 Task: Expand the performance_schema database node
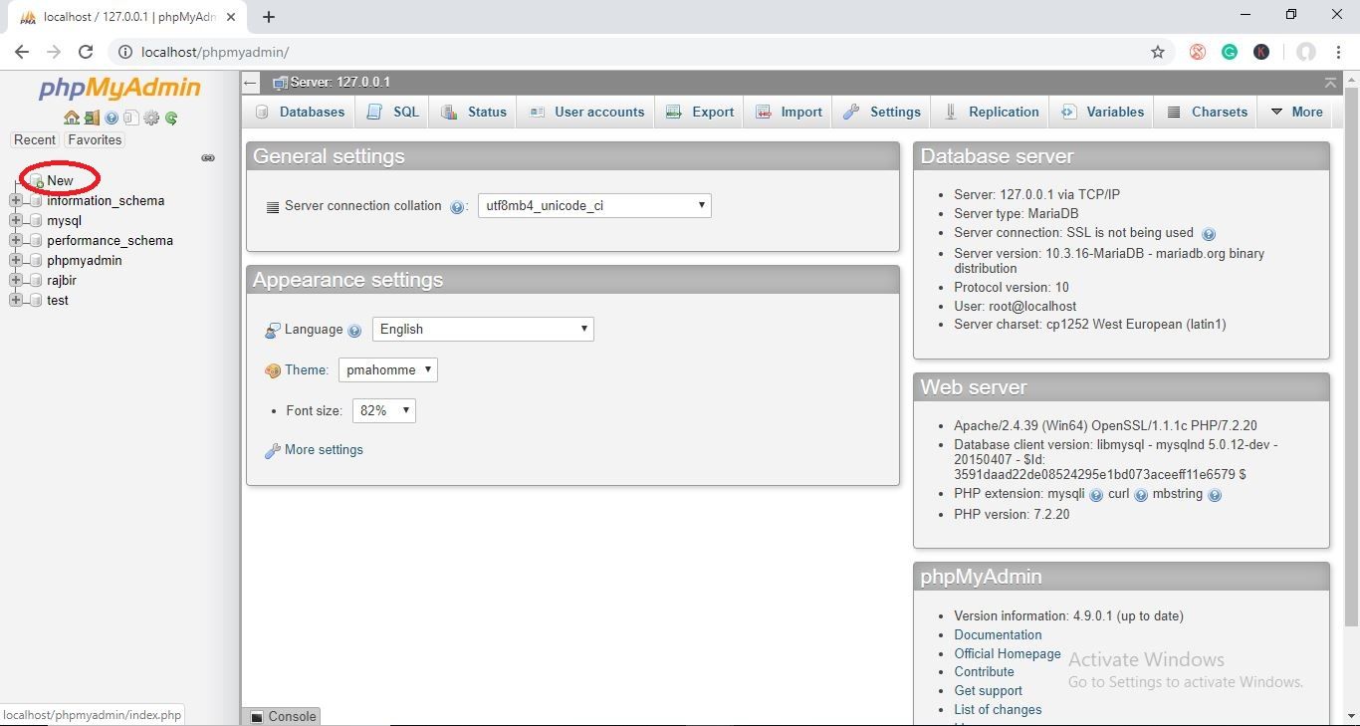(15, 240)
